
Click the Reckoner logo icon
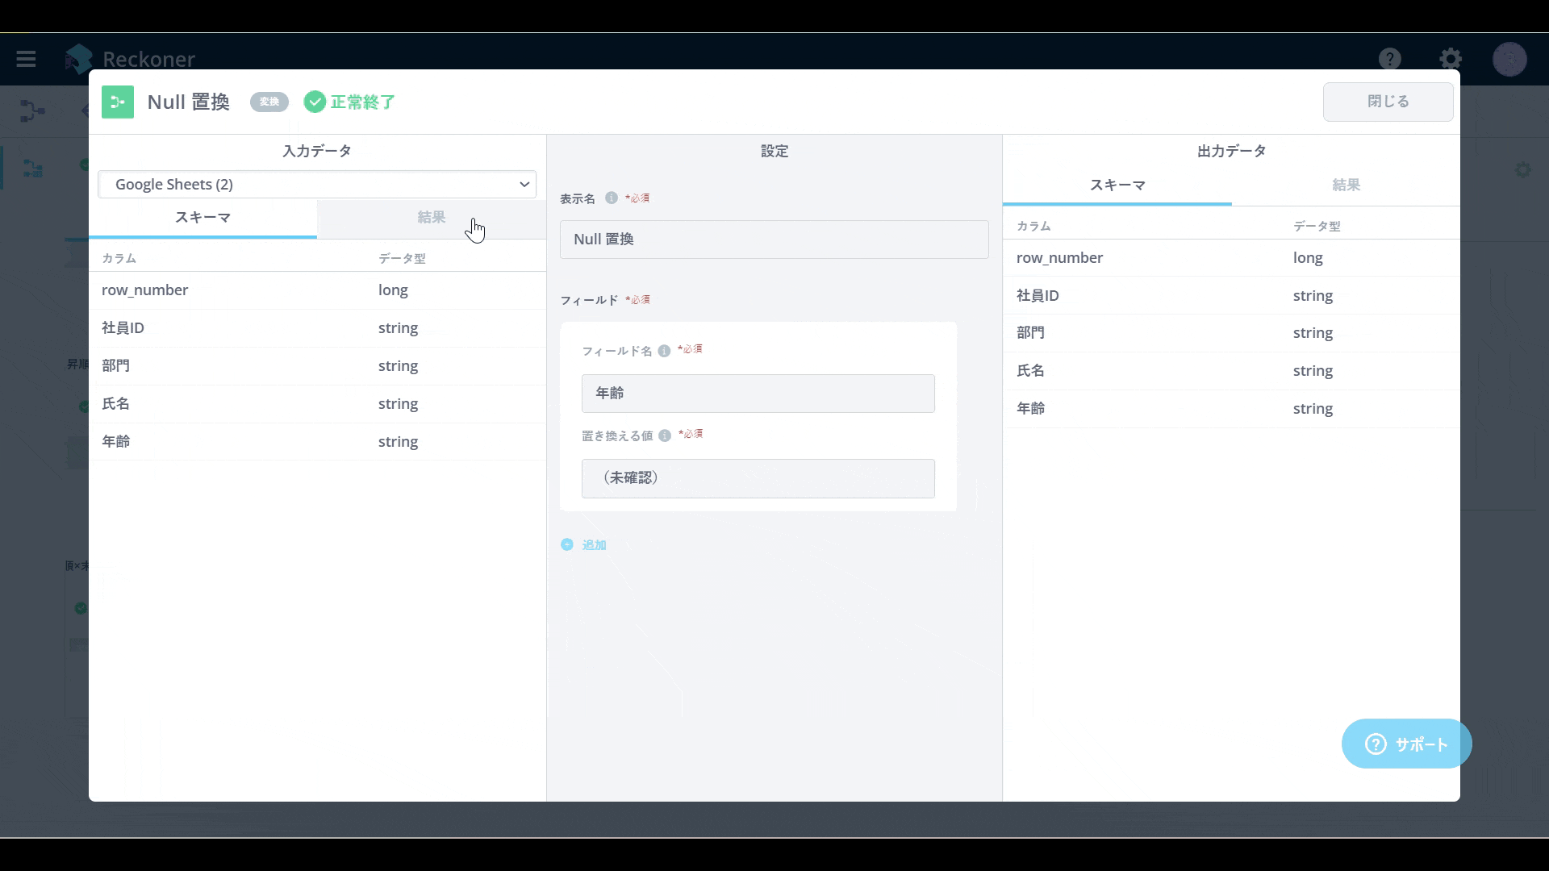(x=79, y=59)
